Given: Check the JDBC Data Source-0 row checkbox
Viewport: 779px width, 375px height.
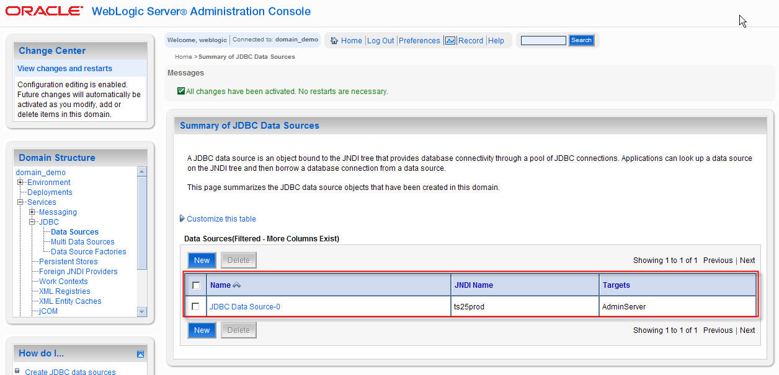Looking at the screenshot, I should 196,306.
